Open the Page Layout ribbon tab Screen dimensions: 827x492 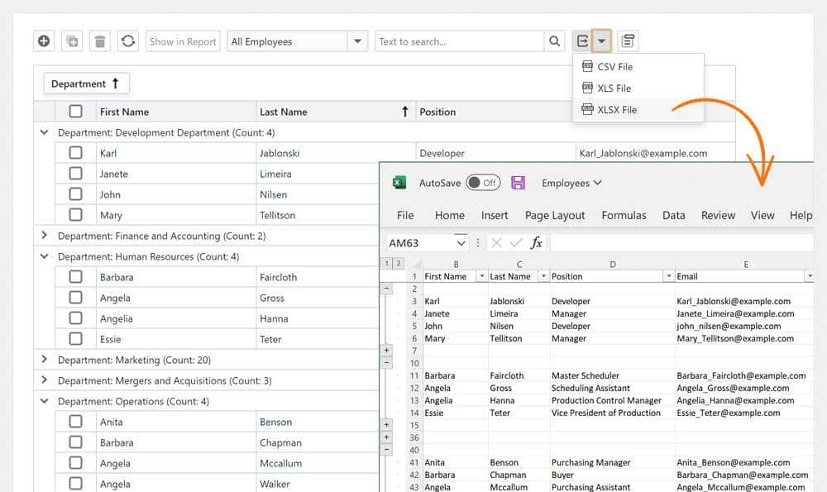[x=555, y=215]
